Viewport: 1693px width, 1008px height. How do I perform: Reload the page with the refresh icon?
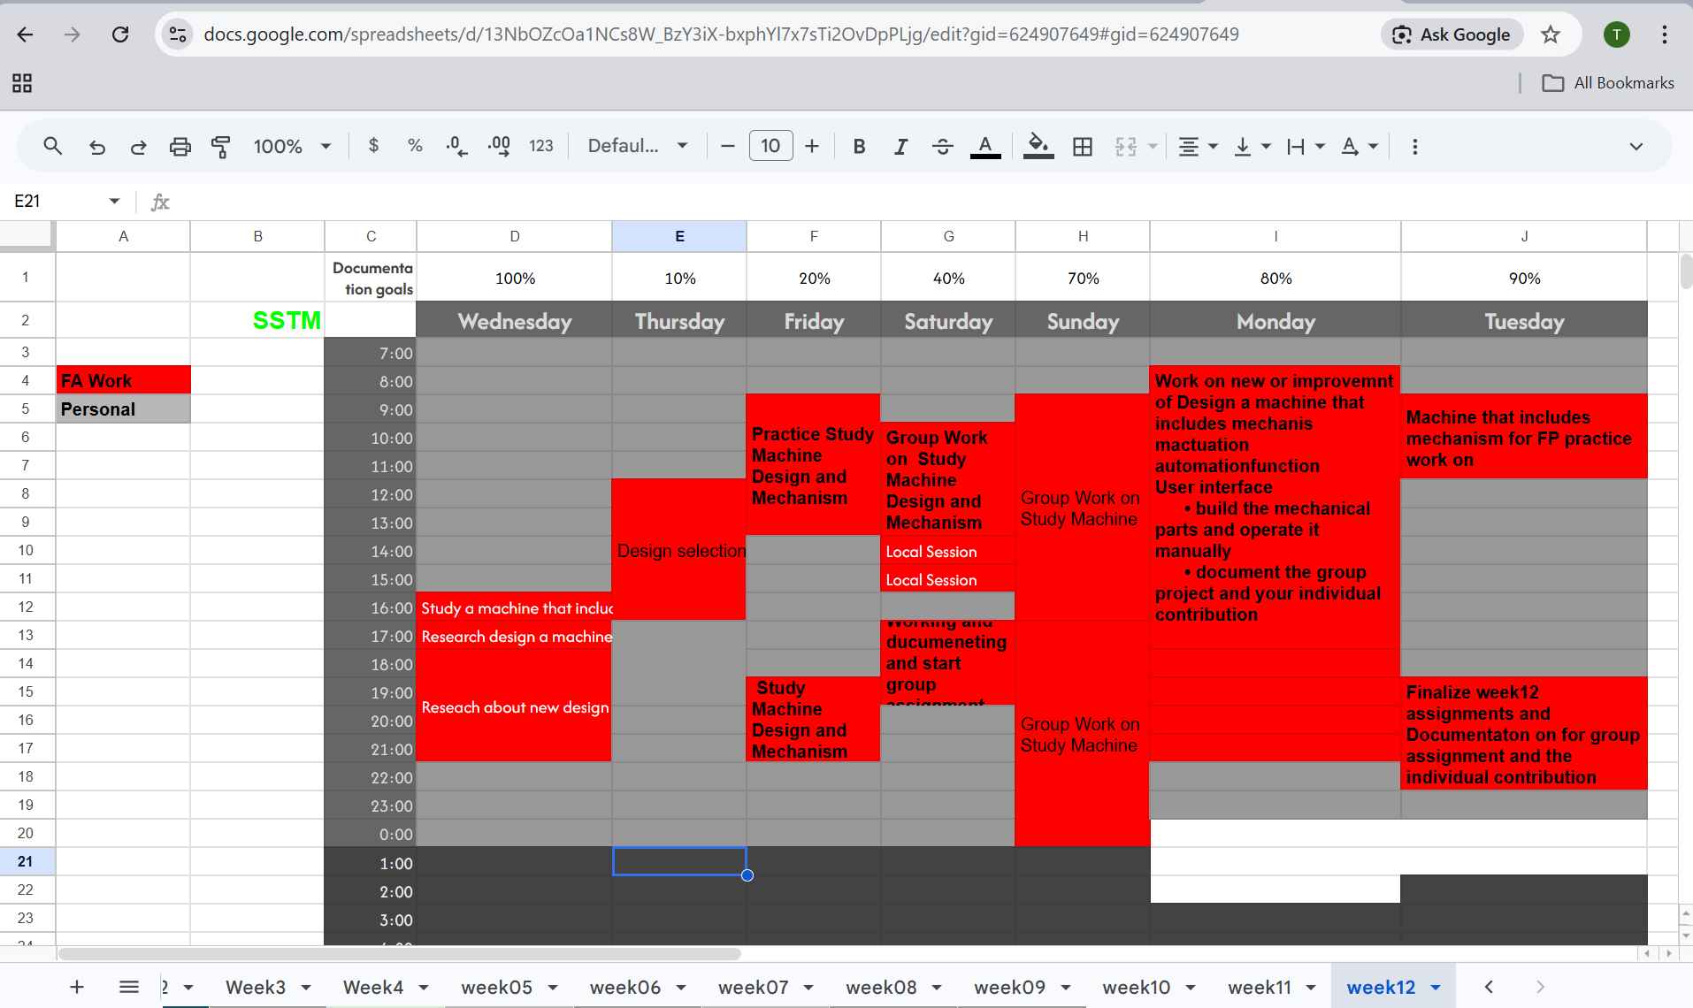tap(120, 34)
